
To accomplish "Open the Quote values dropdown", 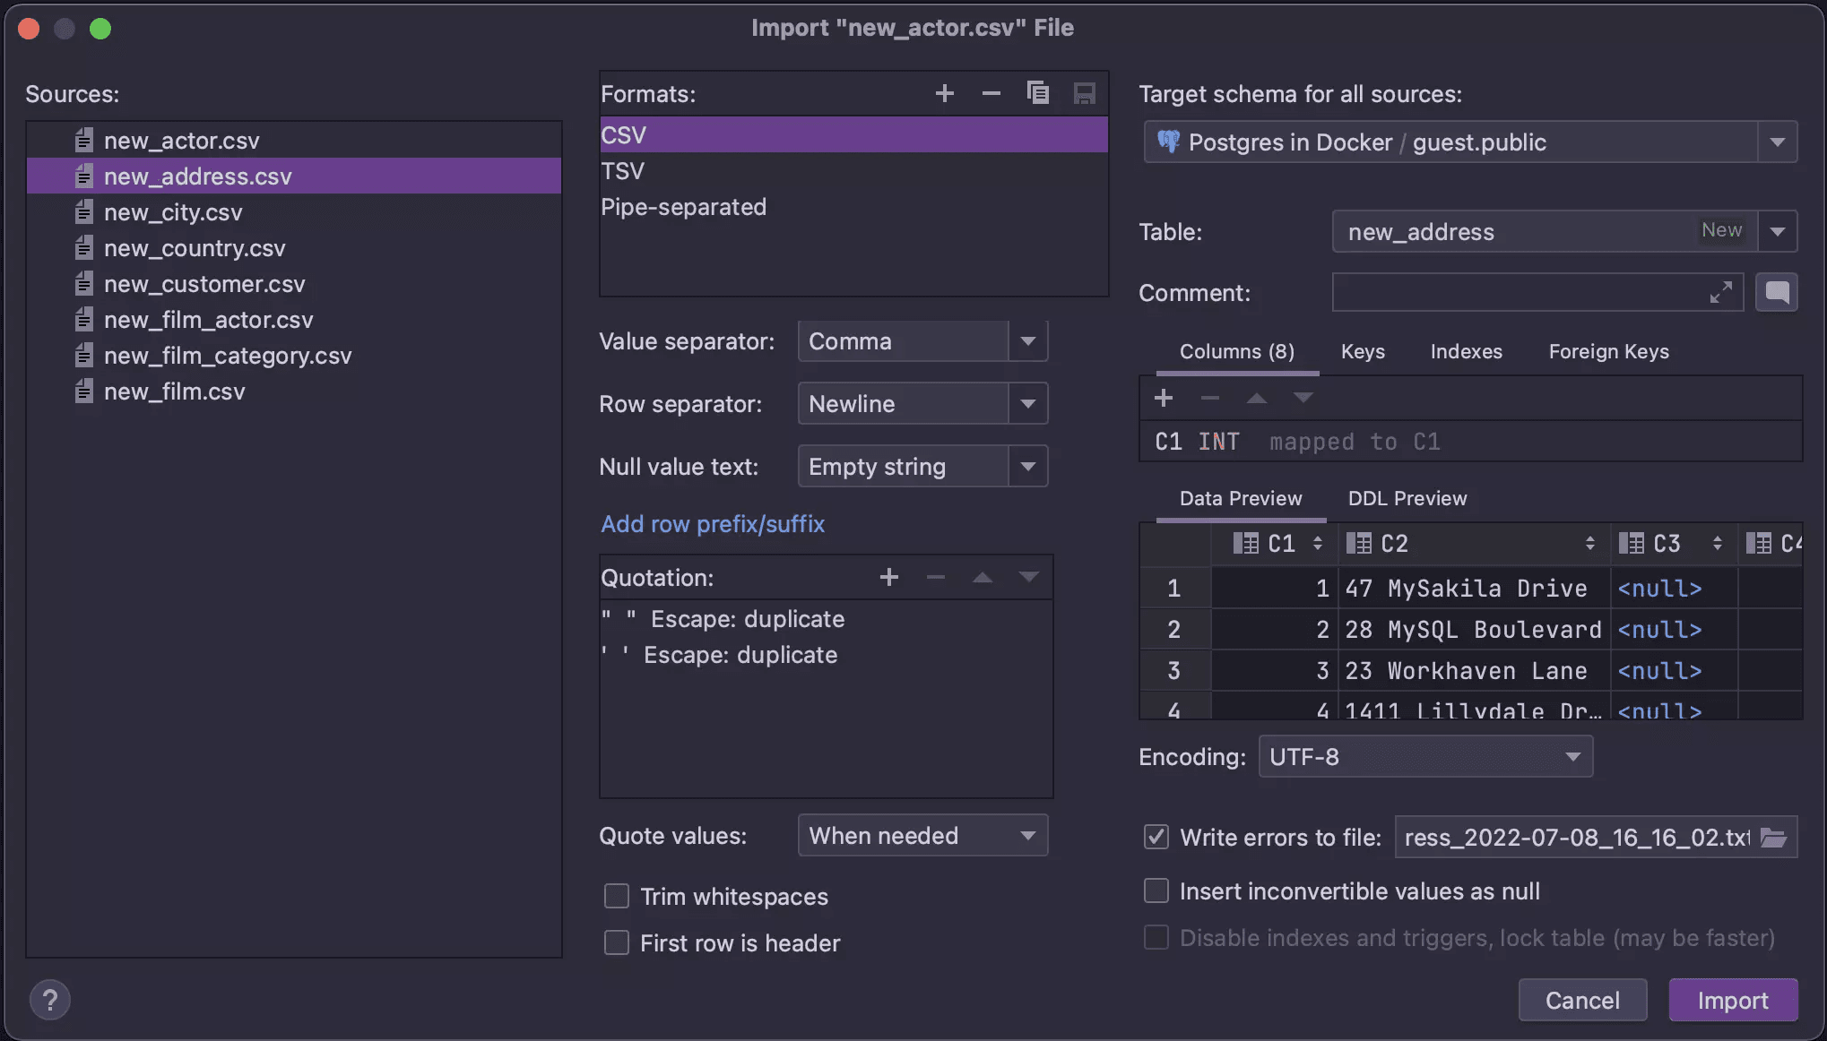I will pos(1027,836).
